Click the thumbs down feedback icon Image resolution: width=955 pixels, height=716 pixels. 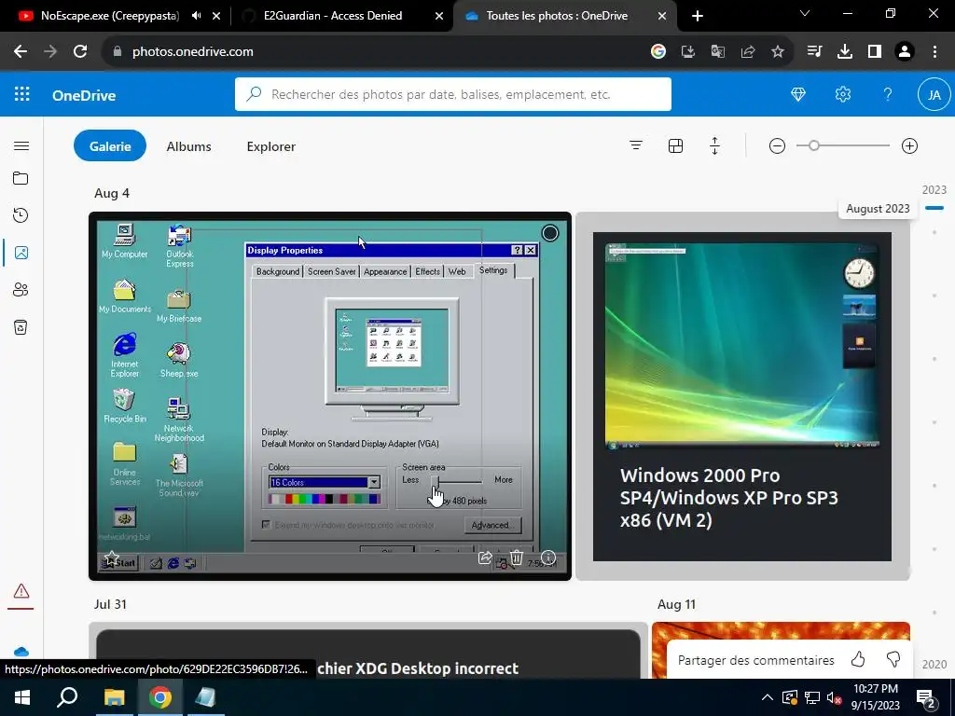[893, 659]
